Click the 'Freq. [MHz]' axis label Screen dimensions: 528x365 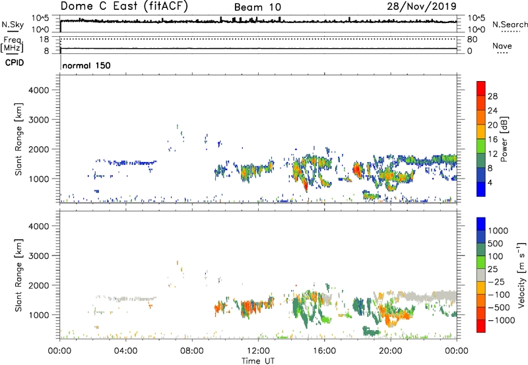12,44
